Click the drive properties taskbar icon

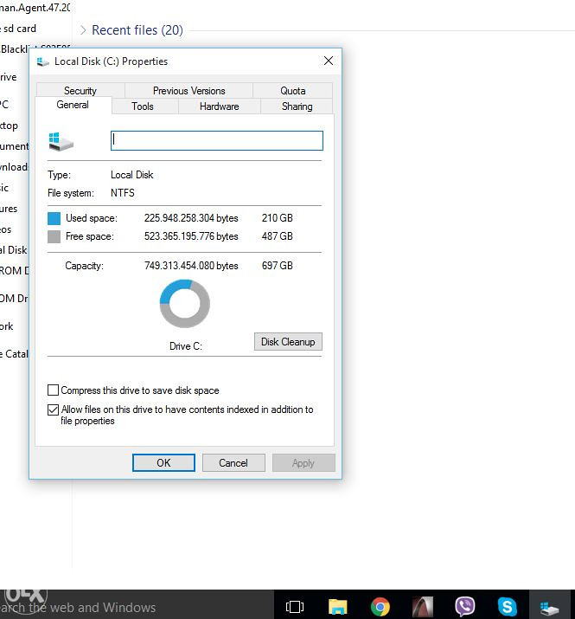pos(549,608)
